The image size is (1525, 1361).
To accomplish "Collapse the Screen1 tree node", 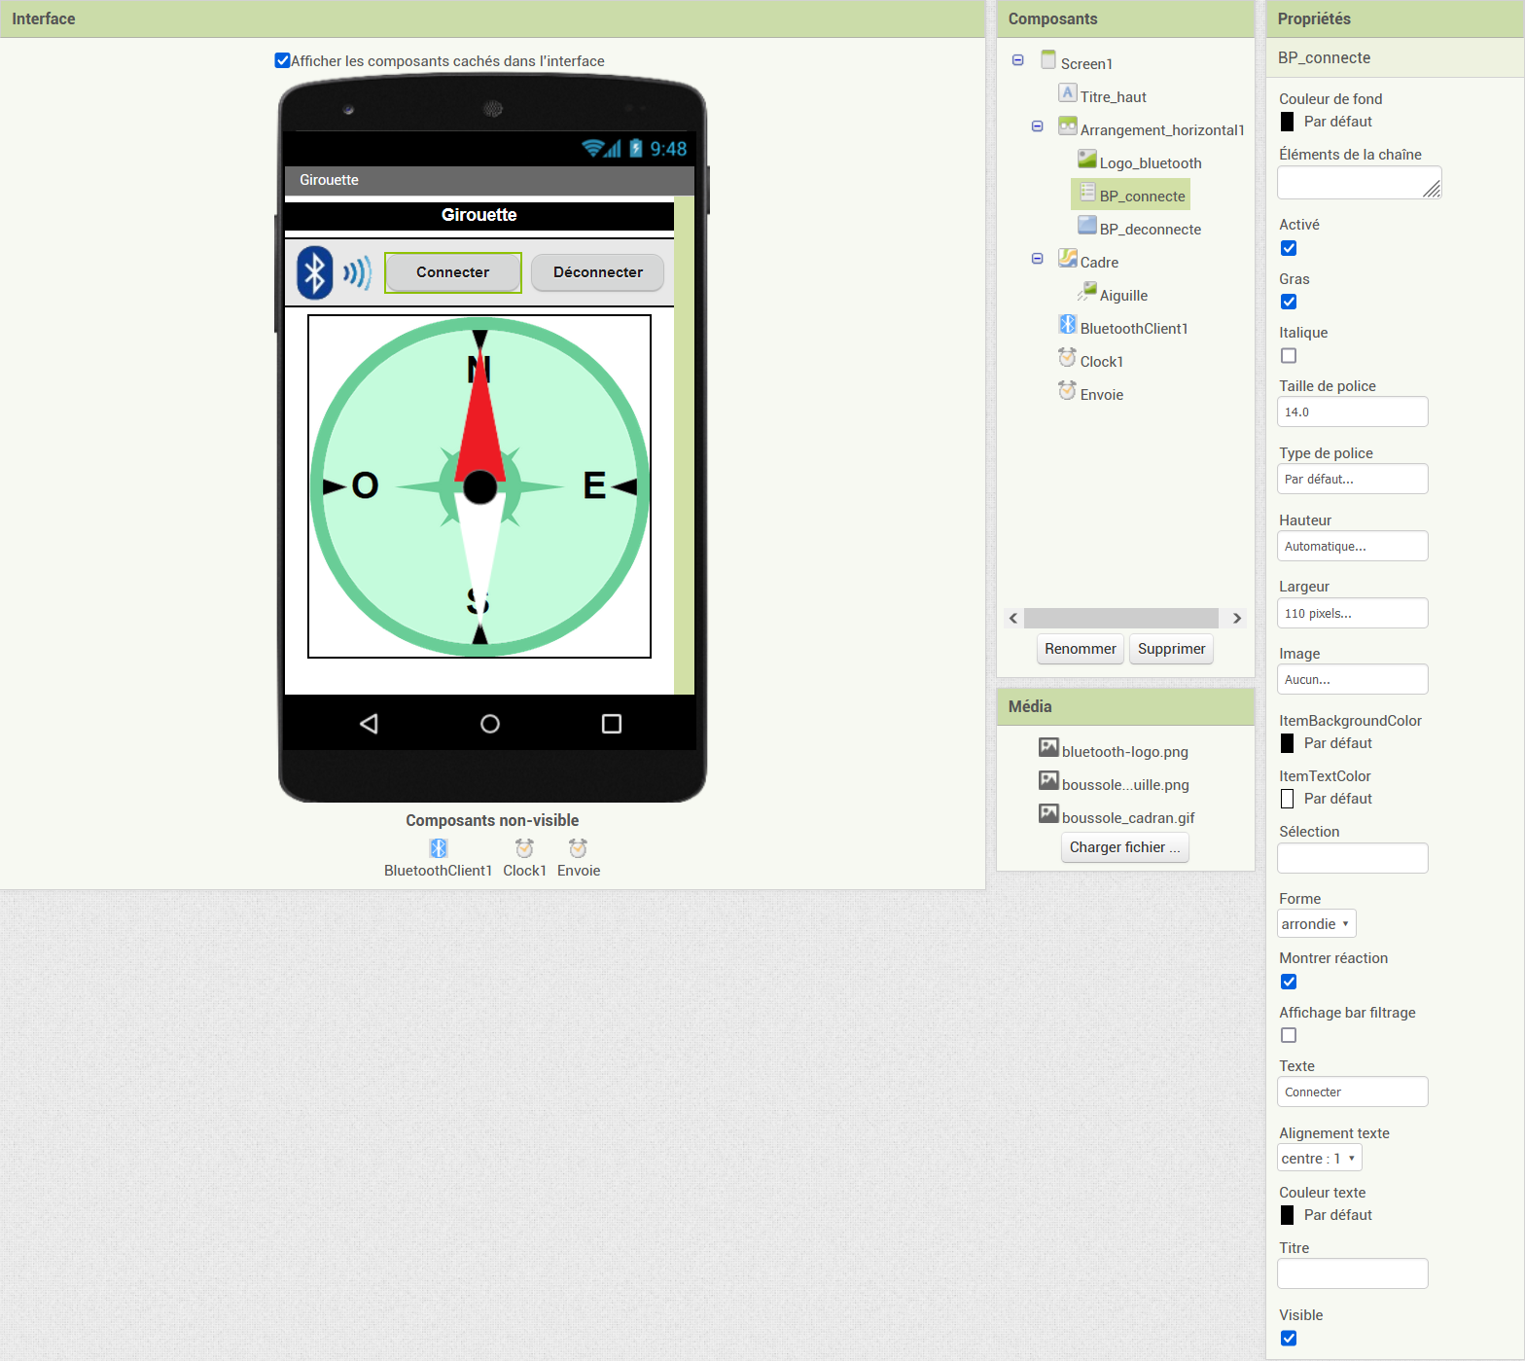I will (x=1018, y=60).
